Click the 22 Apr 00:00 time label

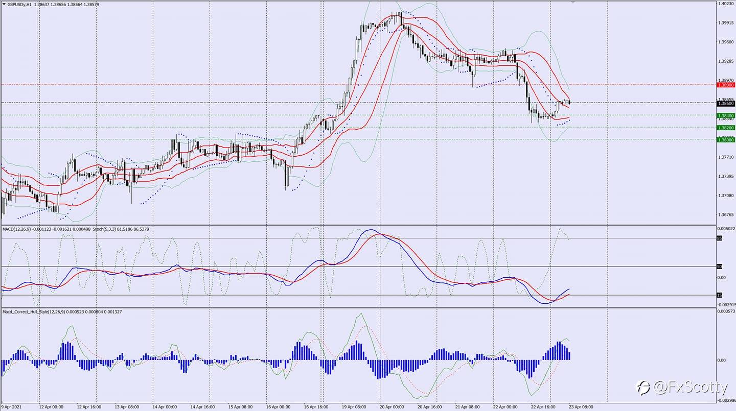505,407
